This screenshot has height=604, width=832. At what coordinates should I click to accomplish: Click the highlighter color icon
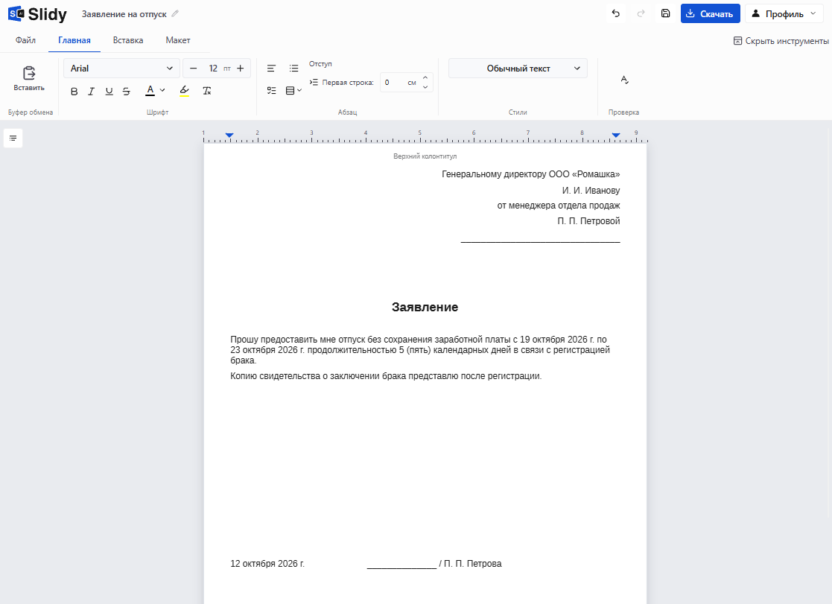[184, 91]
